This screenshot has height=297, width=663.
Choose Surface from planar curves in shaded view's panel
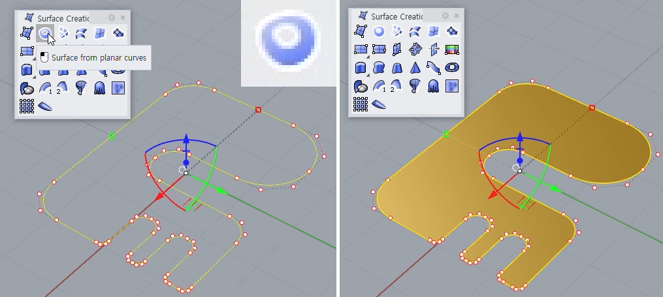tap(378, 31)
